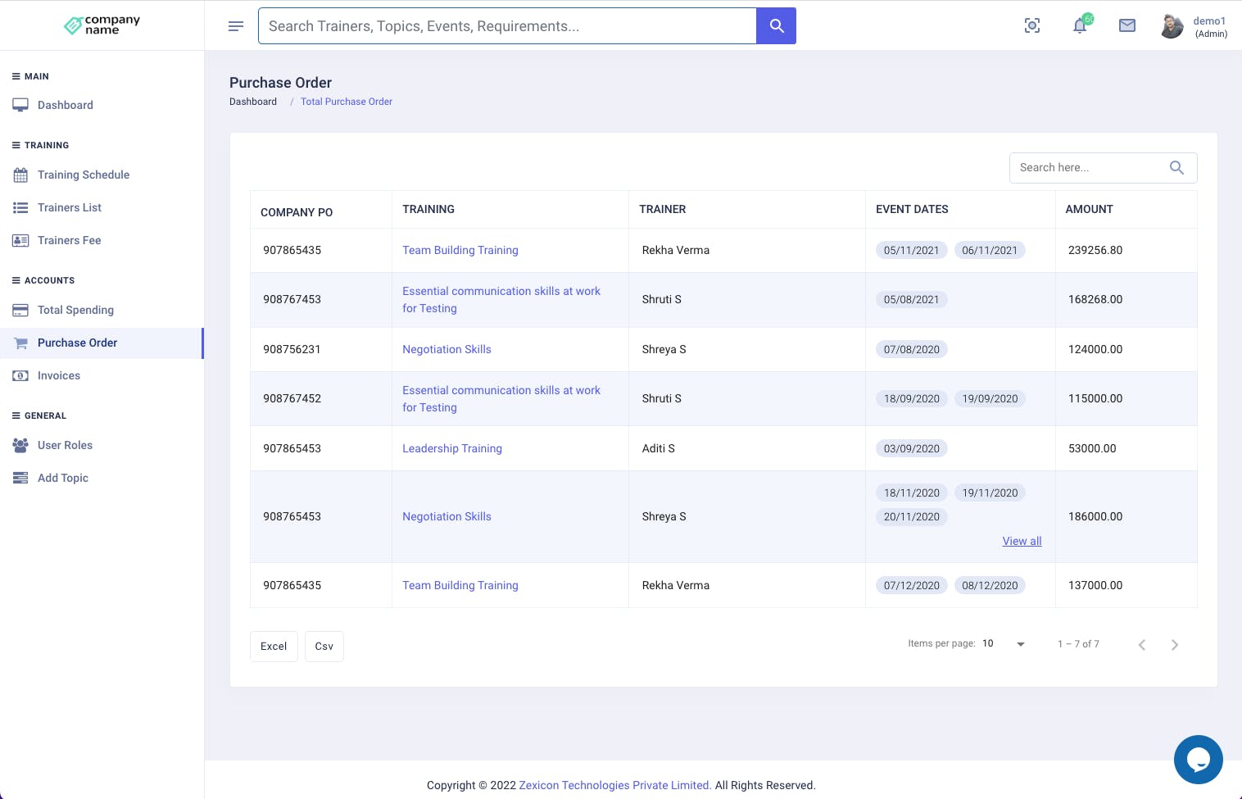Export table with Excel button
Screen dimensions: 1242x799
[274, 647]
